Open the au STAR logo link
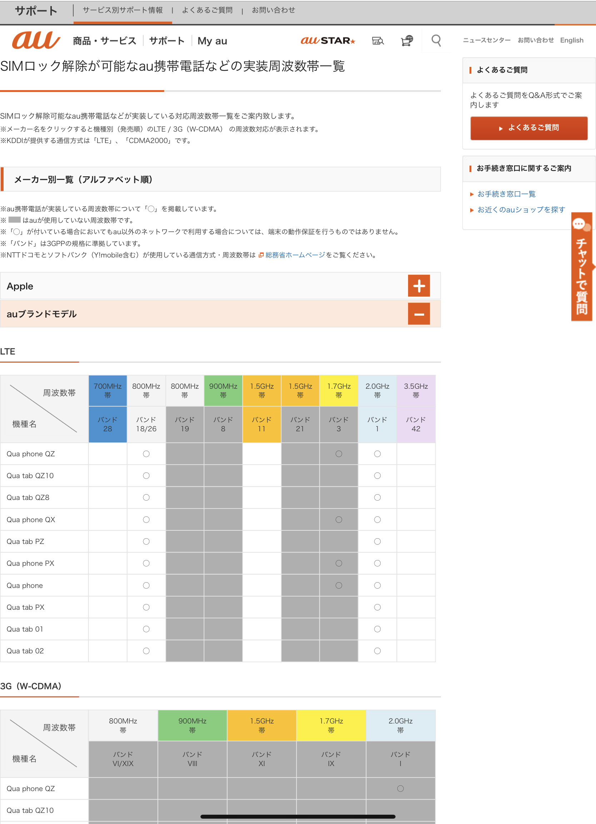Viewport: 596px width, 824px height. point(328,41)
